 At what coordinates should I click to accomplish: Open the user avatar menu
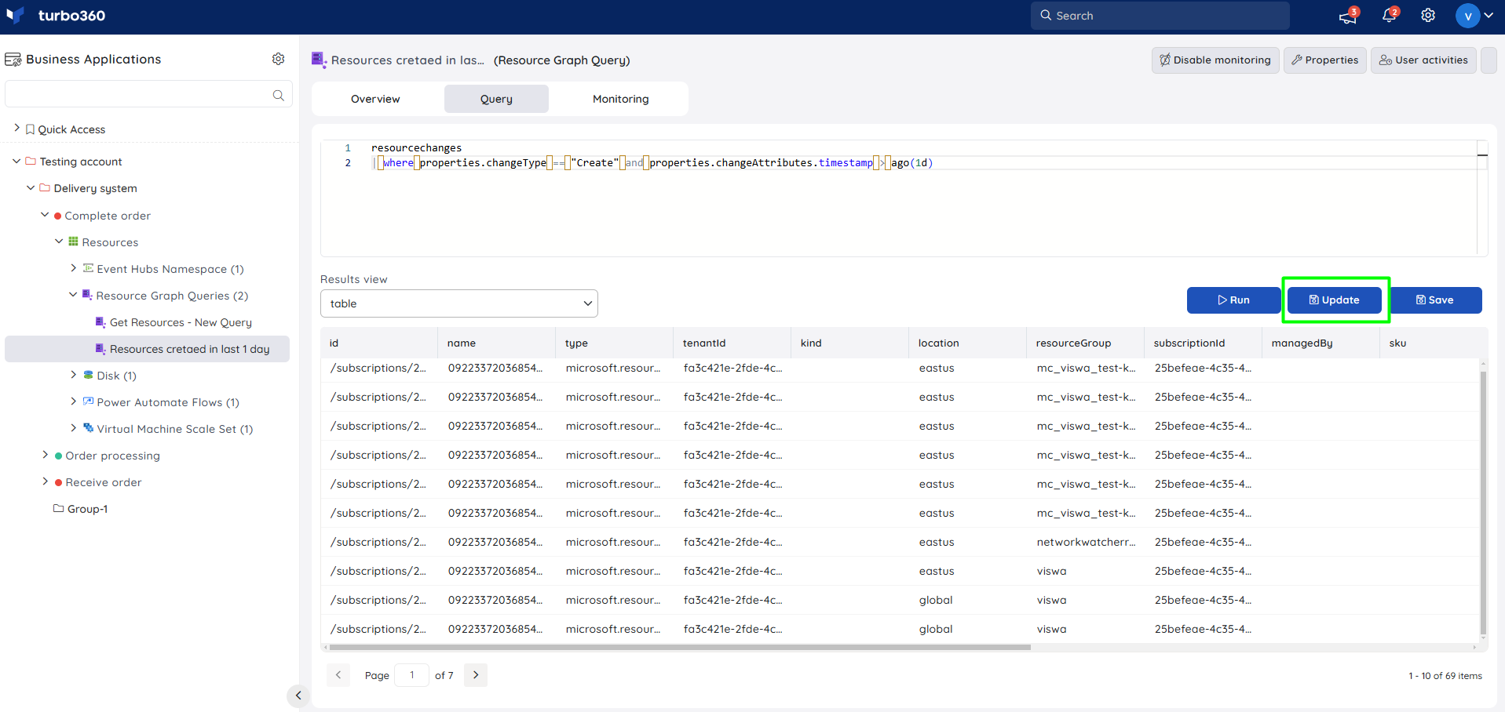click(1474, 16)
